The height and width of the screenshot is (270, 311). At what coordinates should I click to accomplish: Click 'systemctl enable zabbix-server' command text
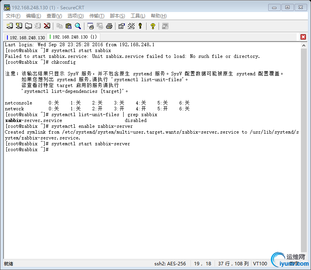(92, 126)
